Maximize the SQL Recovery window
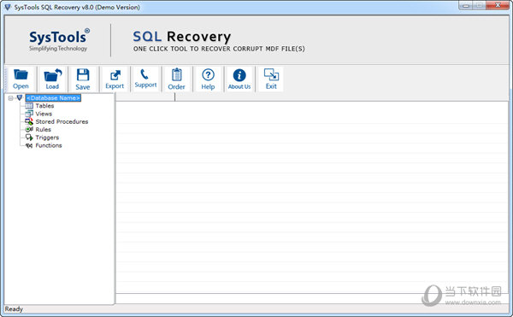 (480, 5)
